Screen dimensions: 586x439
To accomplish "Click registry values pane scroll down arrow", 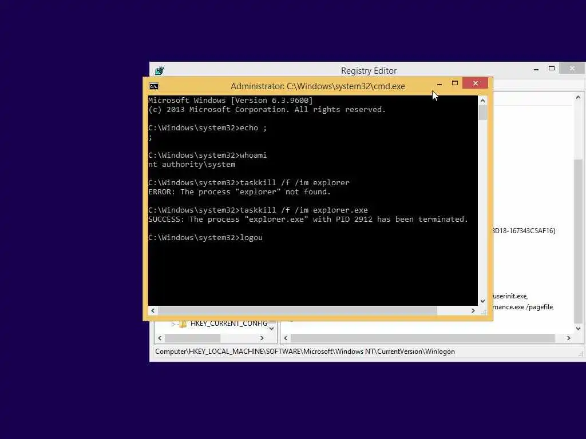I will (578, 329).
